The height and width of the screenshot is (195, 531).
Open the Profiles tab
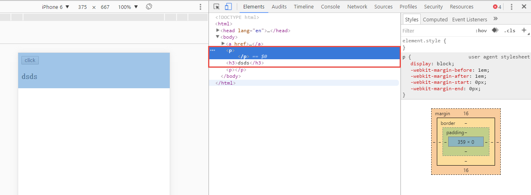[x=409, y=7]
